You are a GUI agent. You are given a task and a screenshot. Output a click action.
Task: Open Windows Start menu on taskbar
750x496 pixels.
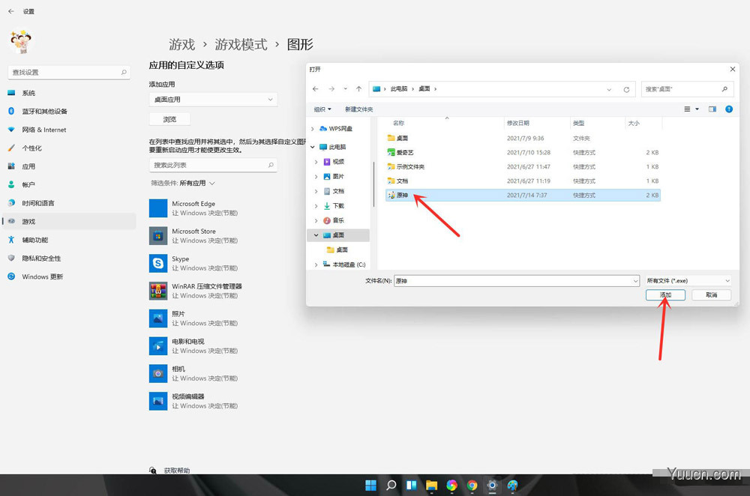click(370, 486)
